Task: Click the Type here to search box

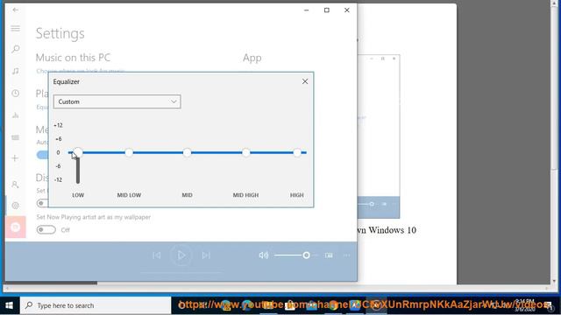Action: (96, 305)
